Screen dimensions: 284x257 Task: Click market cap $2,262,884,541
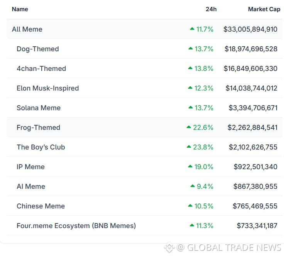tap(252, 128)
